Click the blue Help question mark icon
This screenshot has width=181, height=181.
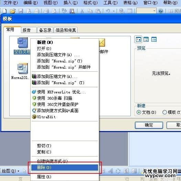(x=161, y=11)
